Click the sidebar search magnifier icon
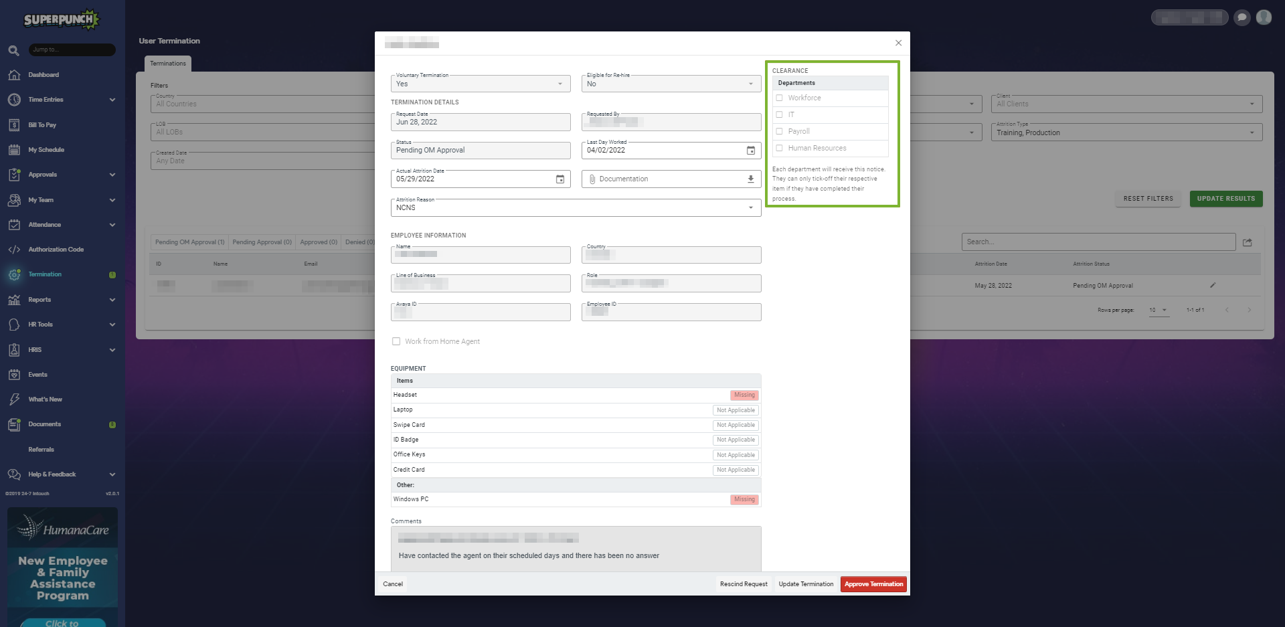 [x=13, y=50]
